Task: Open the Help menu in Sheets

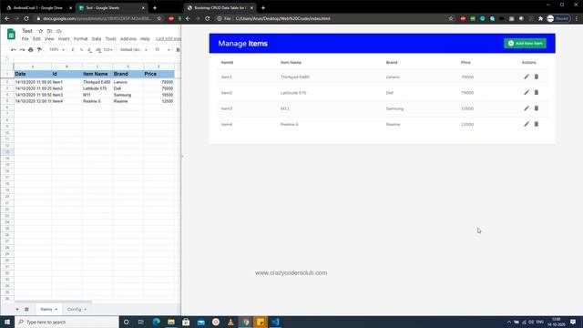Action: [145, 38]
